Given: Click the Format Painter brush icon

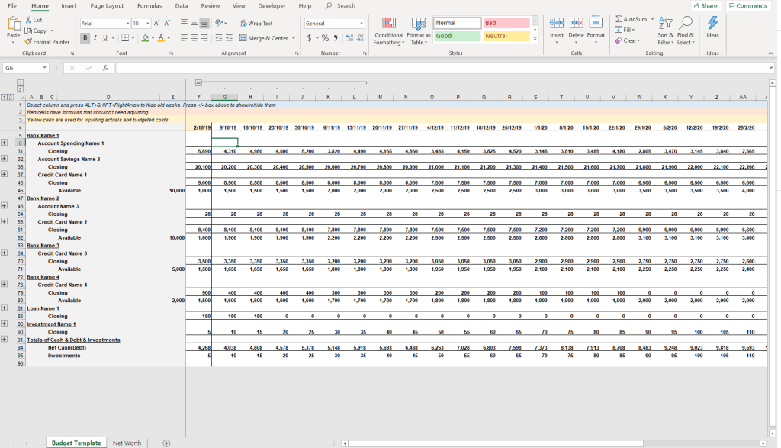Looking at the screenshot, I should [29, 42].
